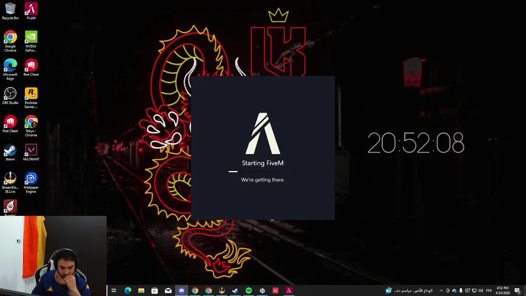Open the notification center icon

coord(517,291)
